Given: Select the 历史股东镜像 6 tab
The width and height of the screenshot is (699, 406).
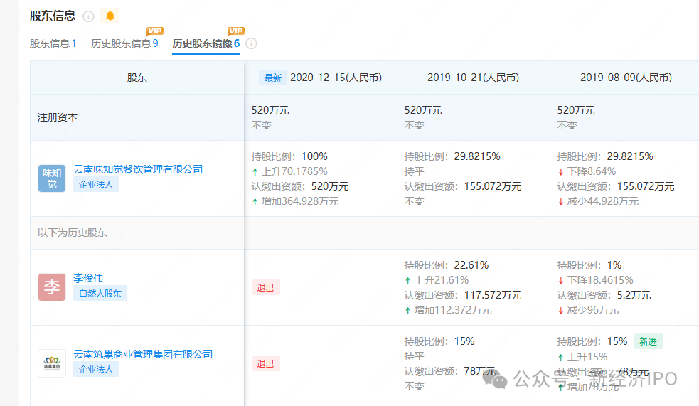Looking at the screenshot, I should 206,43.
